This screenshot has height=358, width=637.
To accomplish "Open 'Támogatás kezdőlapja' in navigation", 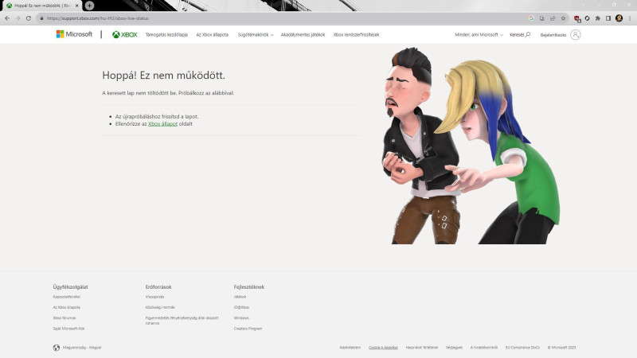I will [166, 35].
